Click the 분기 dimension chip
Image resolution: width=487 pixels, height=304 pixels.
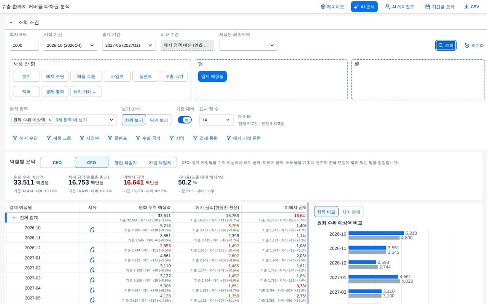pos(27,76)
